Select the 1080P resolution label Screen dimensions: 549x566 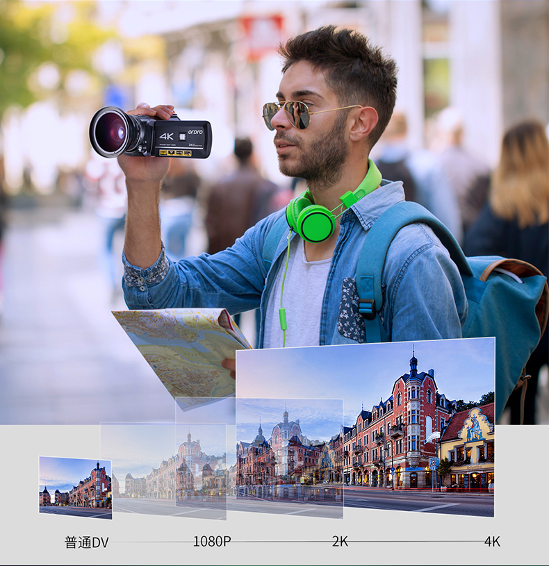(212, 542)
